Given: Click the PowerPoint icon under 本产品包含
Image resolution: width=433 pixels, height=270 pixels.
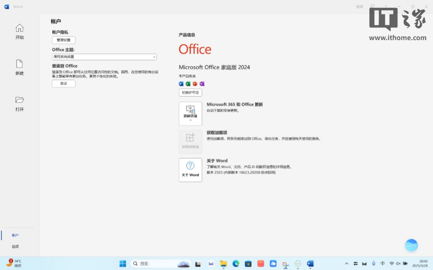Looking at the screenshot, I should pos(195,84).
